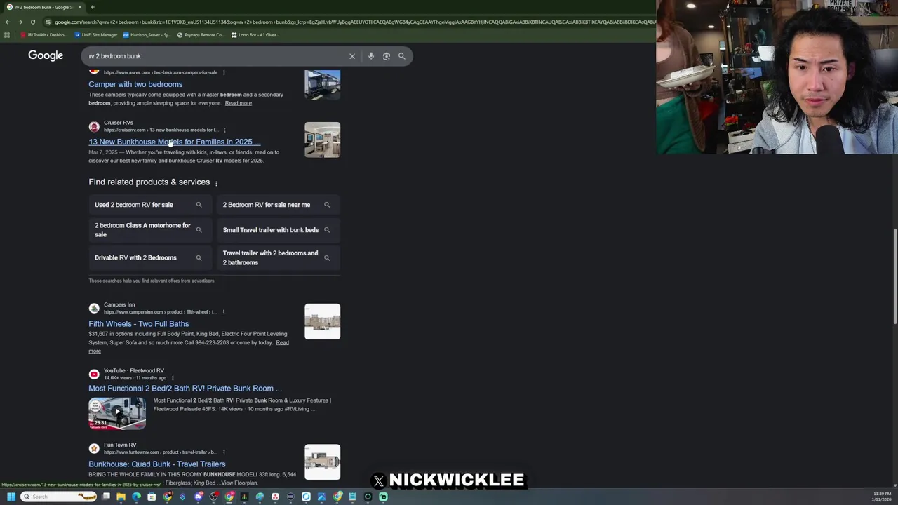Click browser back arrow
898x505 pixels.
(8, 22)
